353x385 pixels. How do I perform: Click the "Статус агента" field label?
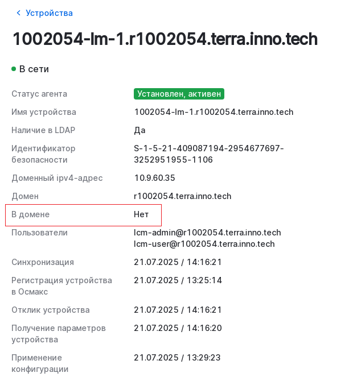click(x=39, y=94)
